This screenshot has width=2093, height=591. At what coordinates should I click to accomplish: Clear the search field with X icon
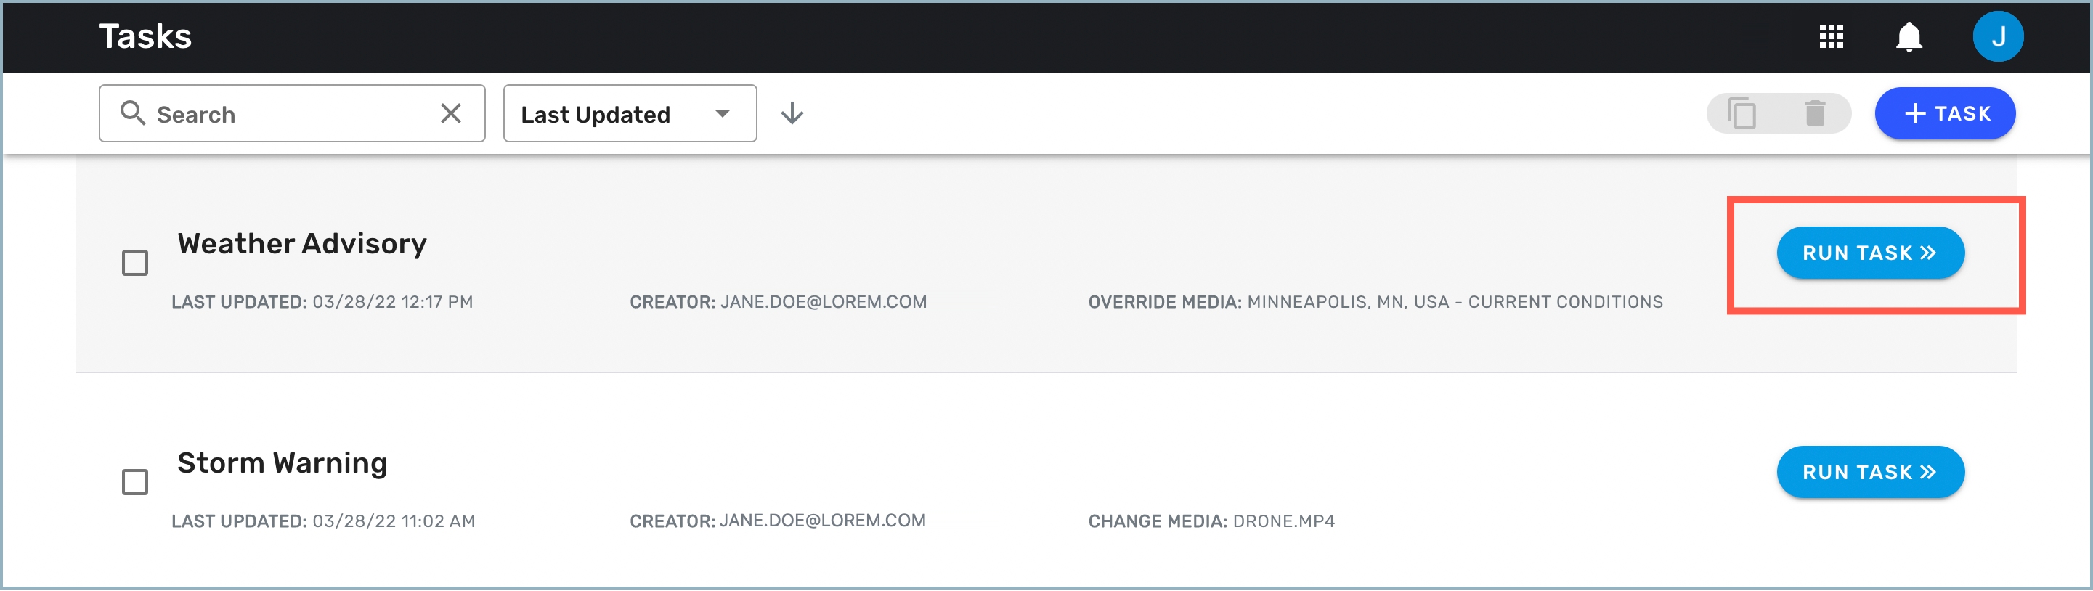coord(451,113)
